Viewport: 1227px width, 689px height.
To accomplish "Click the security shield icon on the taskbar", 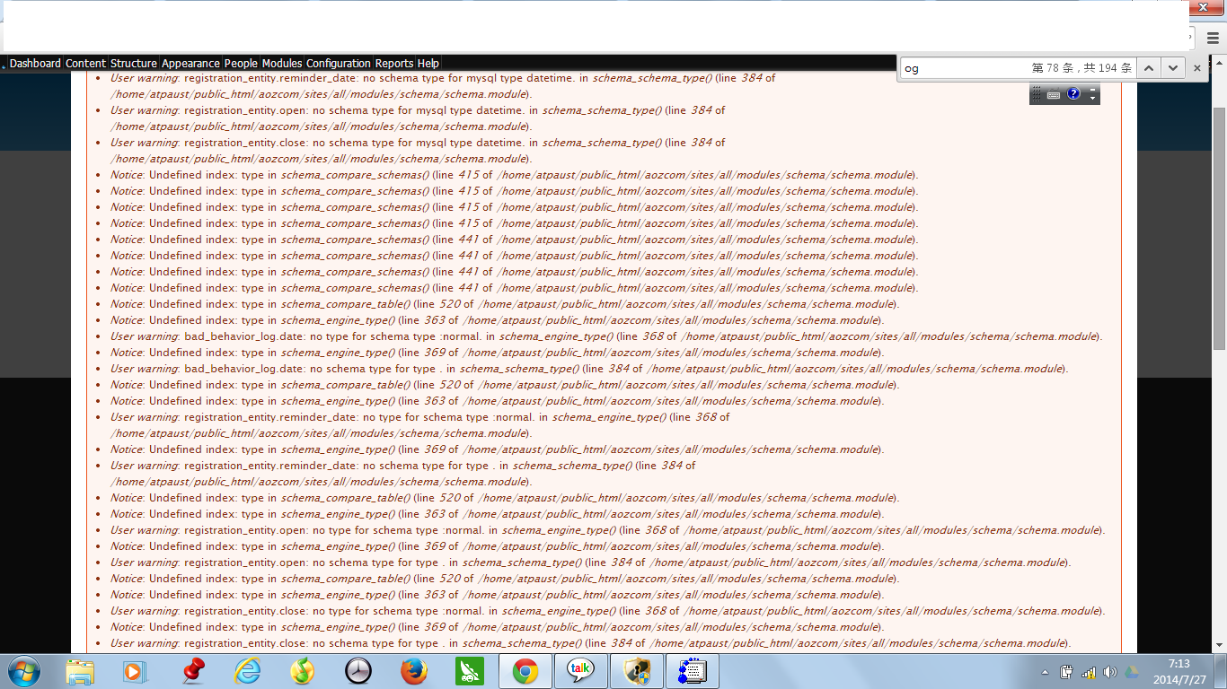I will point(636,670).
